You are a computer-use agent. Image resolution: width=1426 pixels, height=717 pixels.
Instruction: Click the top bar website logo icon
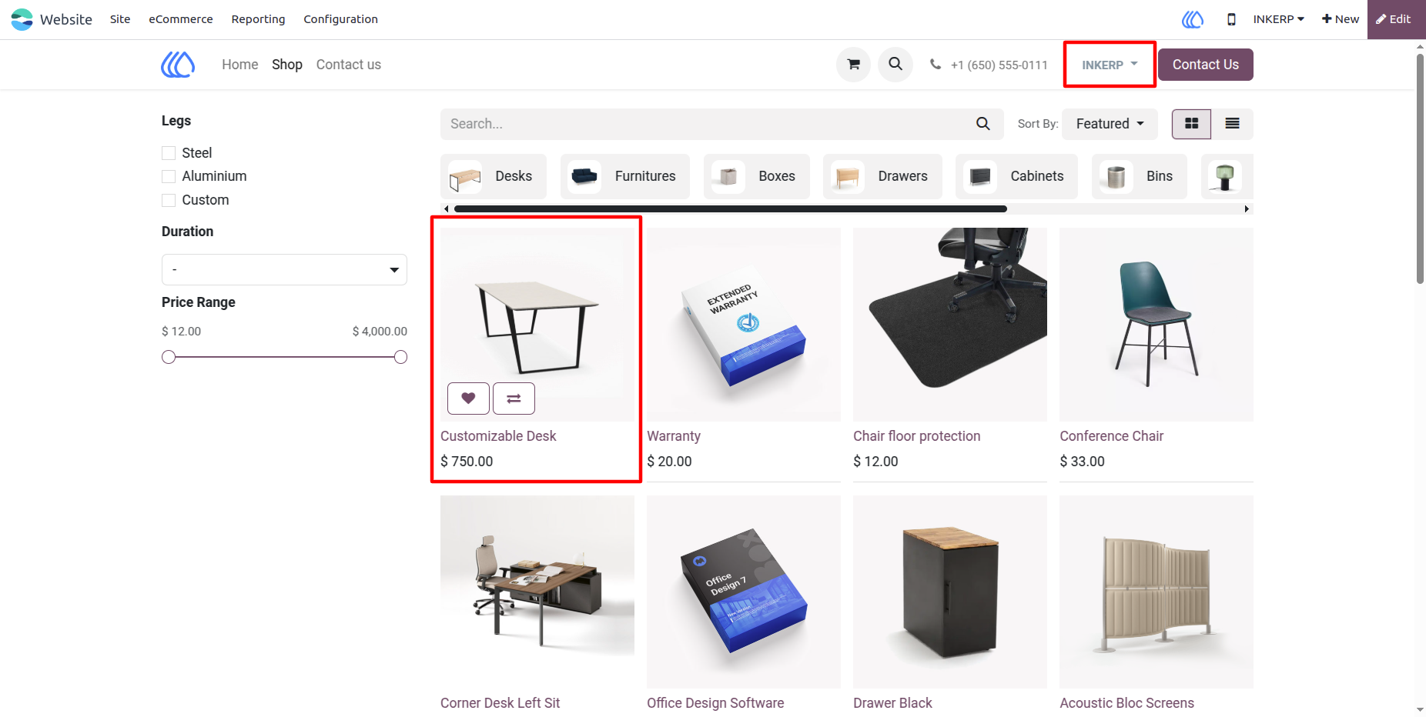pos(1193,19)
